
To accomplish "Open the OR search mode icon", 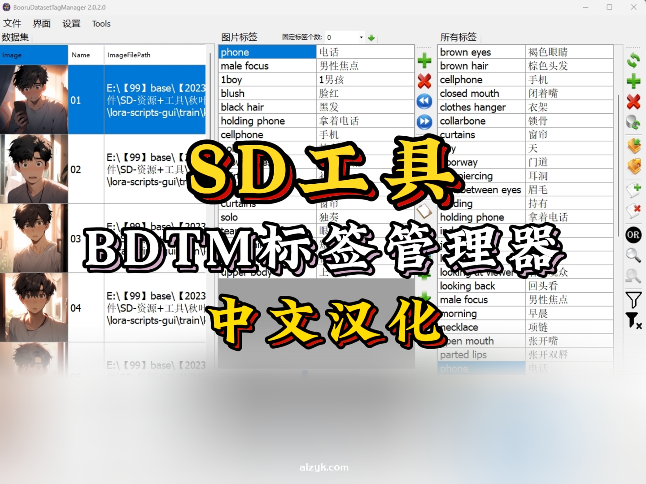I will tap(633, 235).
